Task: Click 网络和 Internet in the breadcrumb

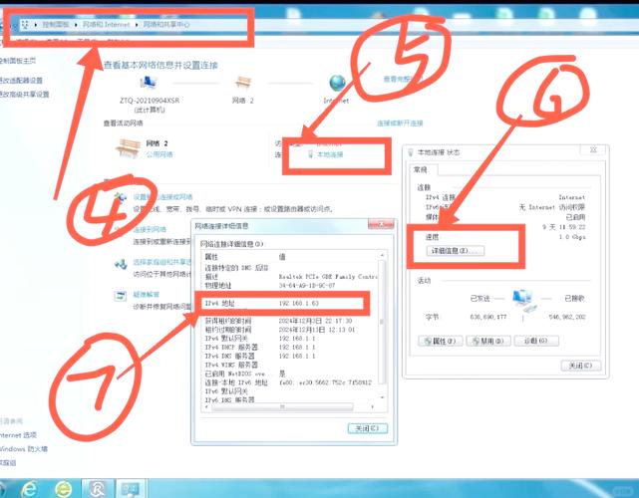Action: [x=110, y=22]
